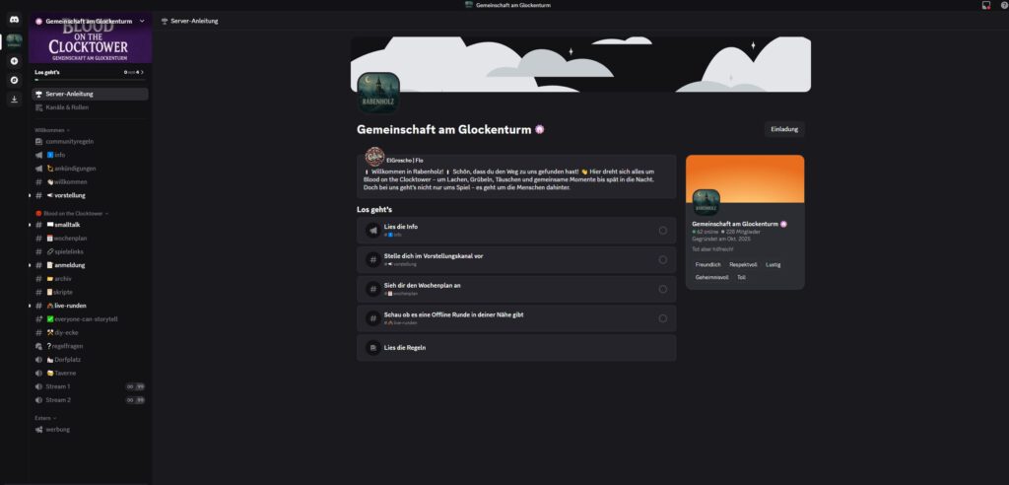The image size is (1009, 485).
Task: Check off 'Sieh dir den Wochenplan an'
Action: point(662,289)
